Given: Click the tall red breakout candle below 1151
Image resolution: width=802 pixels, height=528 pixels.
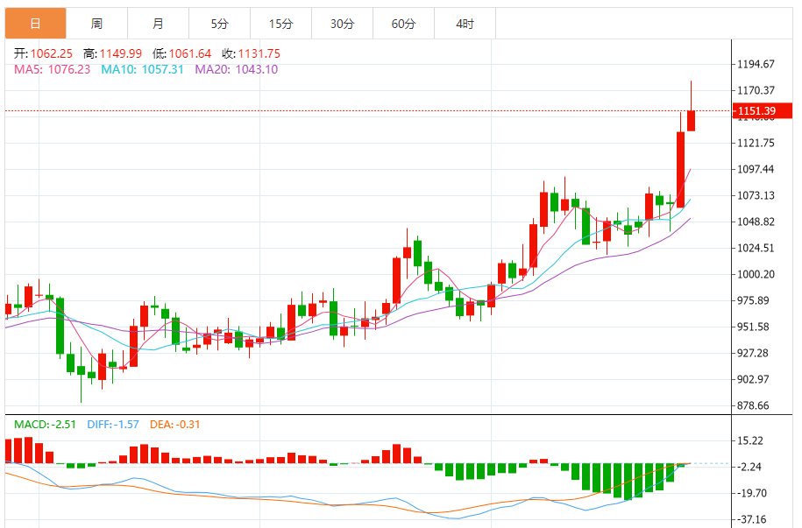Looking at the screenshot, I should pyautogui.click(x=680, y=170).
